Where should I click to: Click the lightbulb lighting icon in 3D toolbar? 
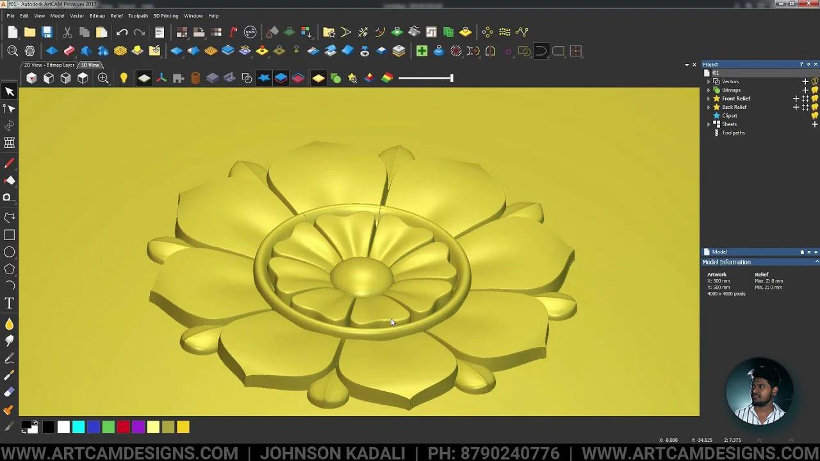pos(124,77)
